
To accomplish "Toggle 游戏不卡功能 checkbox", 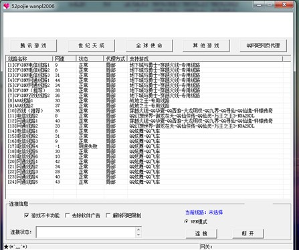I will click(x=27, y=215).
